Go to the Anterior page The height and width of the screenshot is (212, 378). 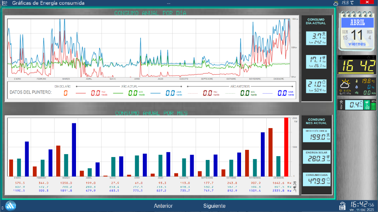pyautogui.click(x=163, y=206)
